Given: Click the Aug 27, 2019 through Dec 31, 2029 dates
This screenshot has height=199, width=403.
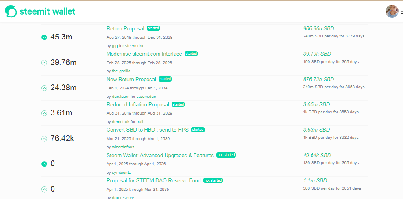Looking at the screenshot, I should coord(139,37).
